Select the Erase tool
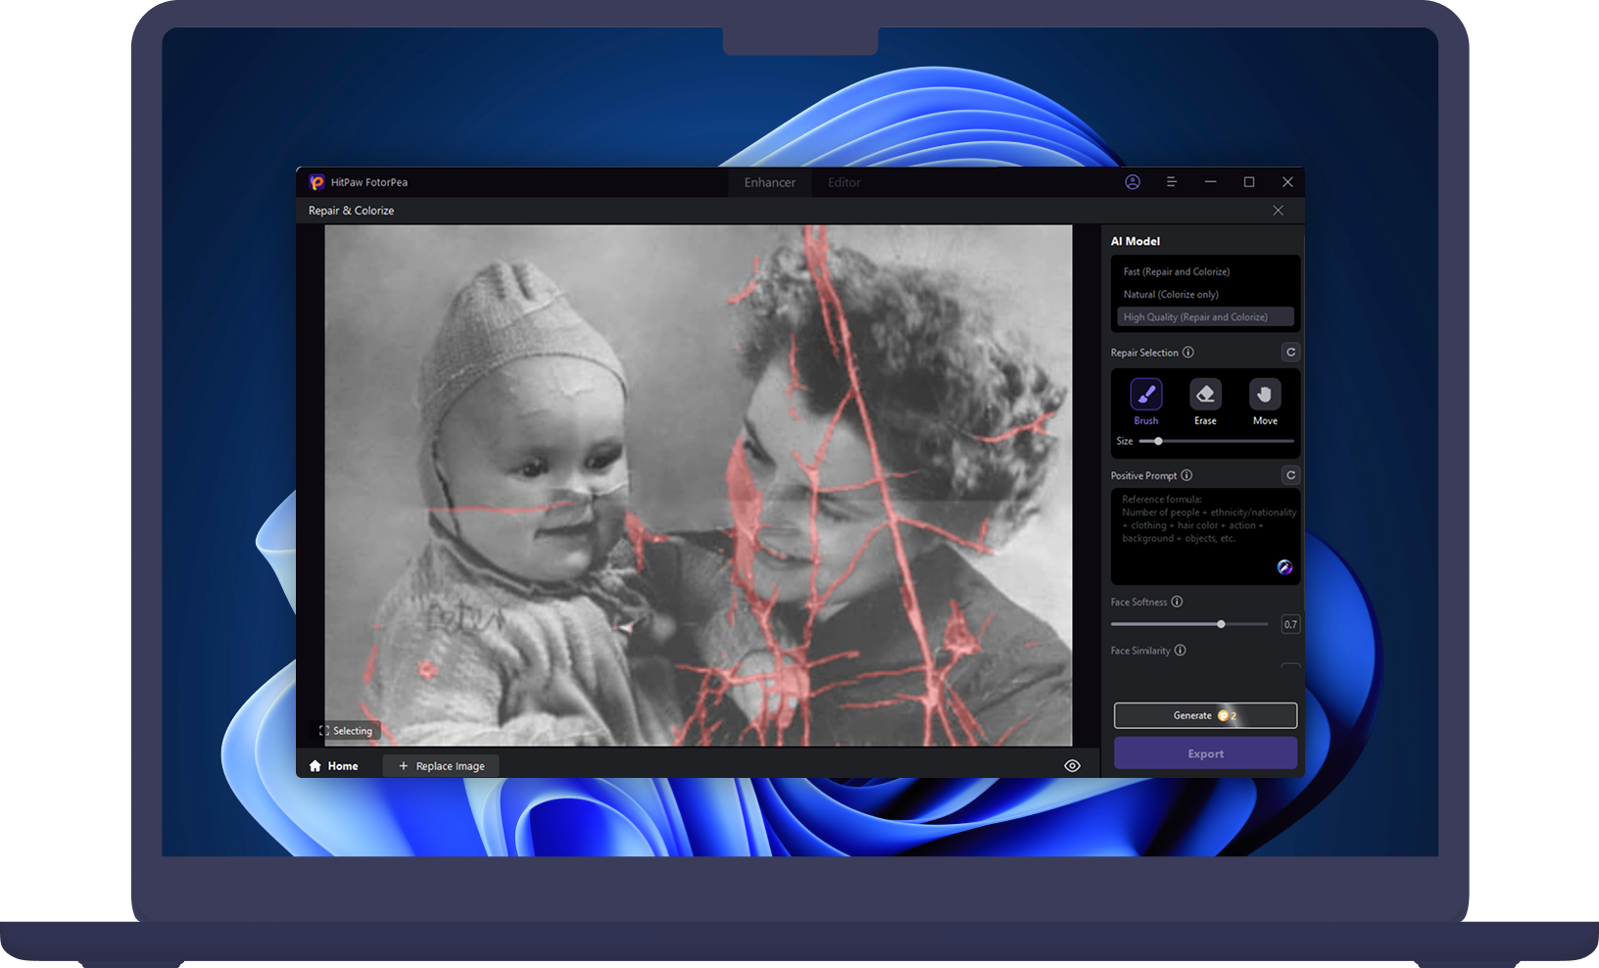Screen dimensions: 1599x968 point(1205,395)
